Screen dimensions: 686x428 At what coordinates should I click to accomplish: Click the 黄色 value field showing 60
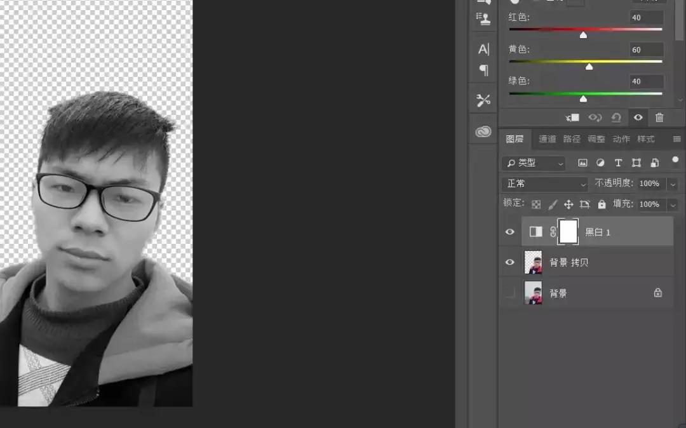[647, 50]
